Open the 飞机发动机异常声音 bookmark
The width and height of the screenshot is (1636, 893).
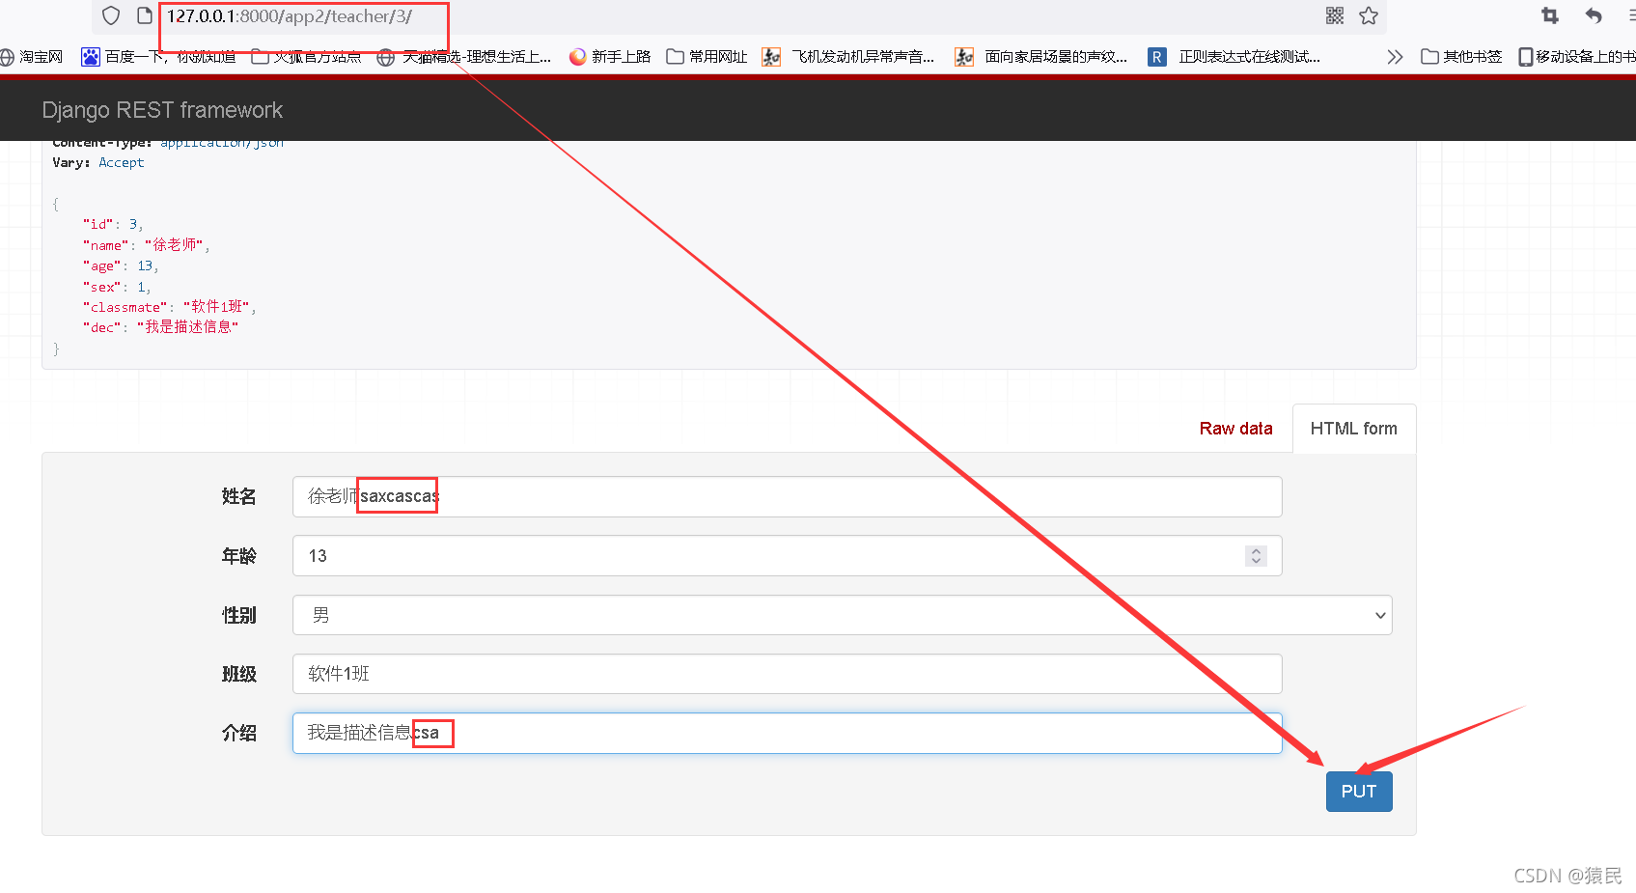point(848,57)
